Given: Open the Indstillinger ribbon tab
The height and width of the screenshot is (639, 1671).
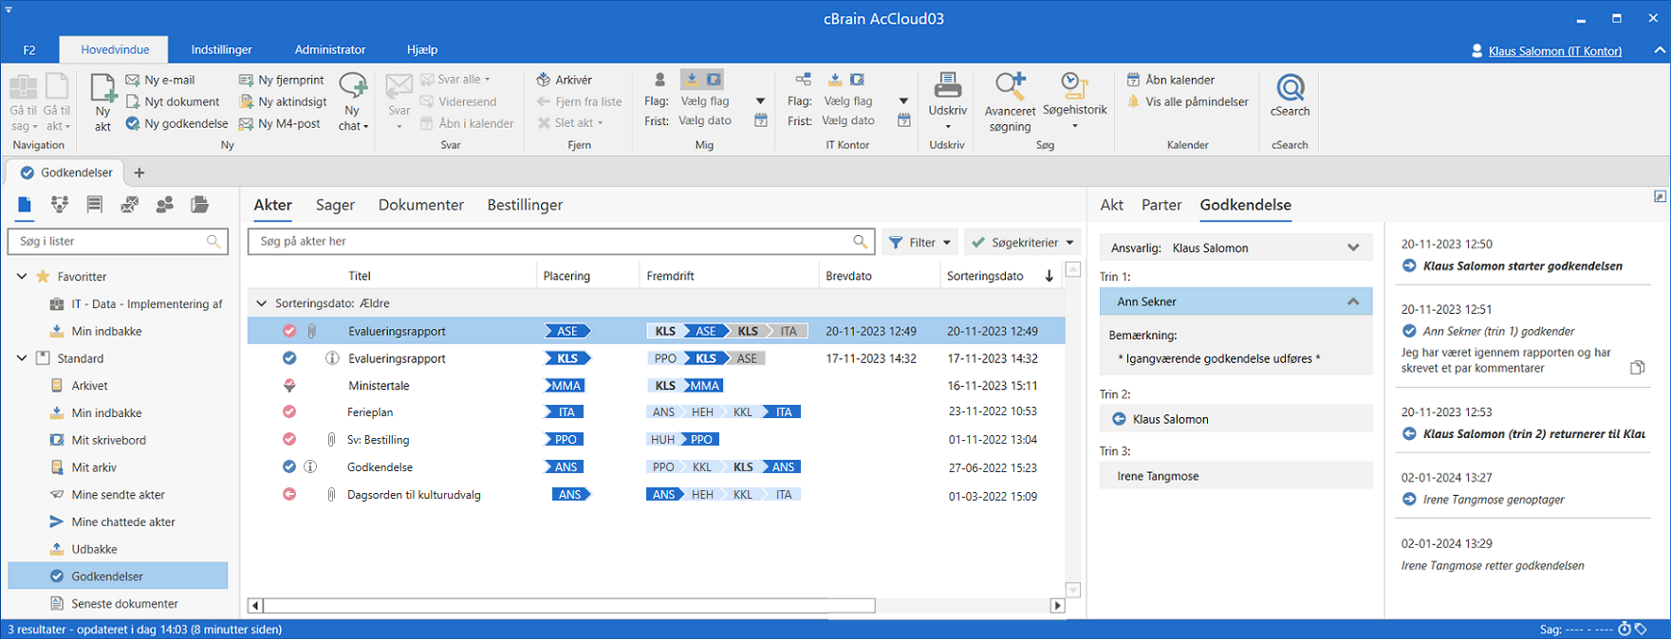Looking at the screenshot, I should pyautogui.click(x=221, y=49).
